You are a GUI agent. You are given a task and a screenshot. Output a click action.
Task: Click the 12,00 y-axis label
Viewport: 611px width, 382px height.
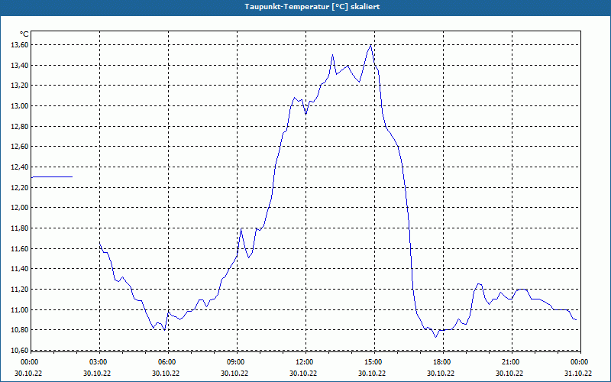(x=20, y=208)
